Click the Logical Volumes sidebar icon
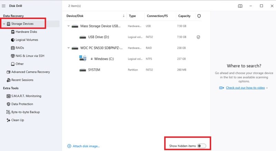 [x=13, y=40]
